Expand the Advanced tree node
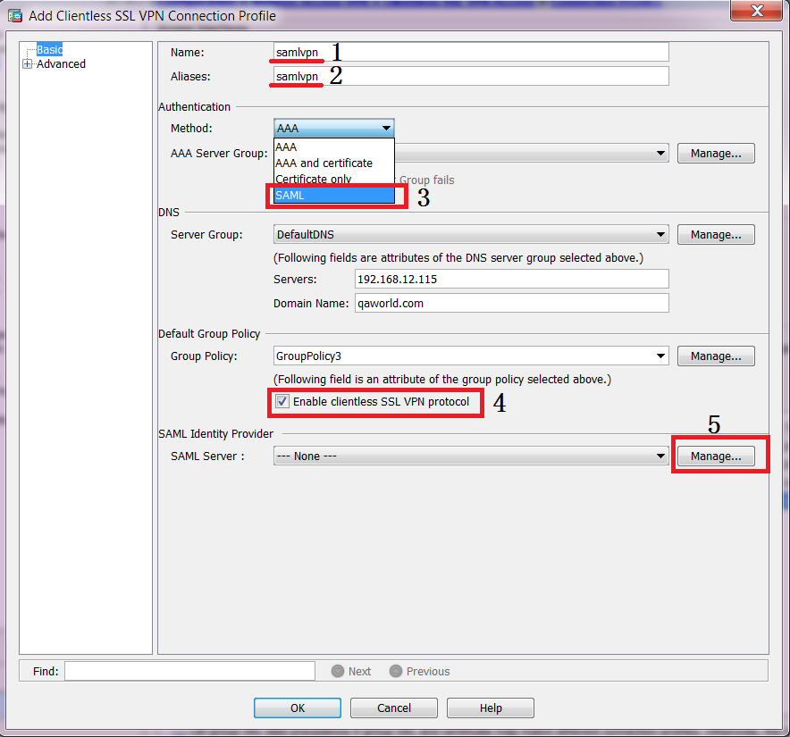Viewport: 790px width, 737px height. 27,64
